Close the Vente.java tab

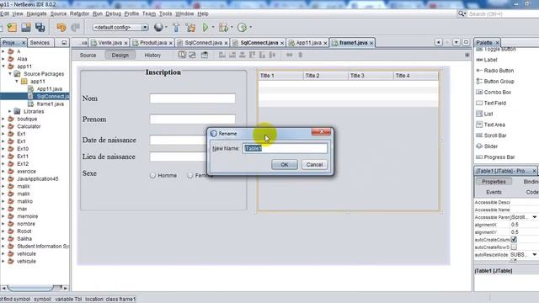click(x=125, y=43)
